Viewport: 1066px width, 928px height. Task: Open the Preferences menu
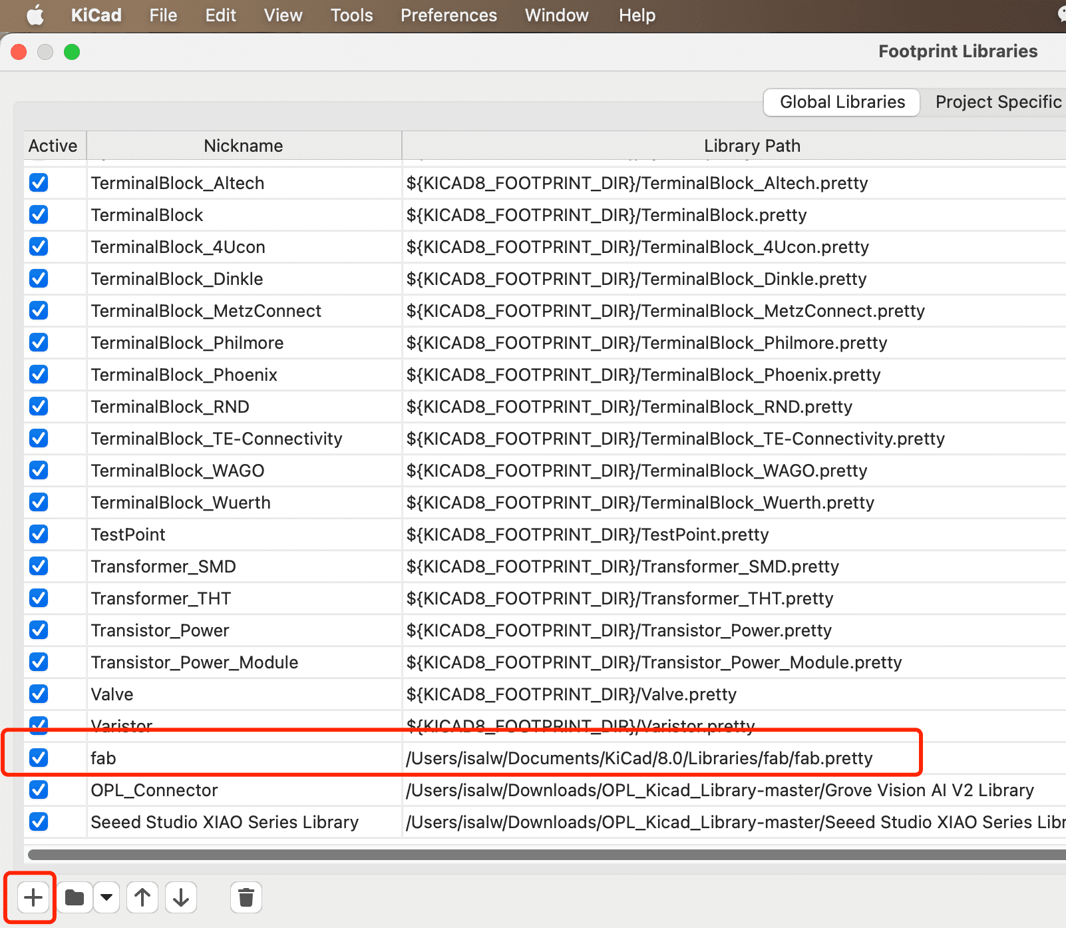[x=448, y=15]
